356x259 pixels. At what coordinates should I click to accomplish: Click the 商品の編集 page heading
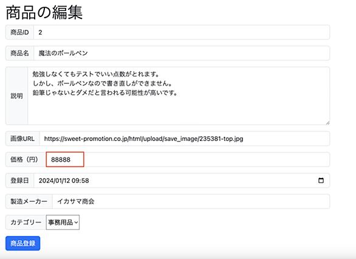pos(44,13)
